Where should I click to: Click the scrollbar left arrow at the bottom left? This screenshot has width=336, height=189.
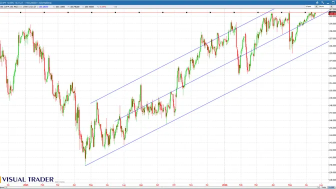(6, 187)
